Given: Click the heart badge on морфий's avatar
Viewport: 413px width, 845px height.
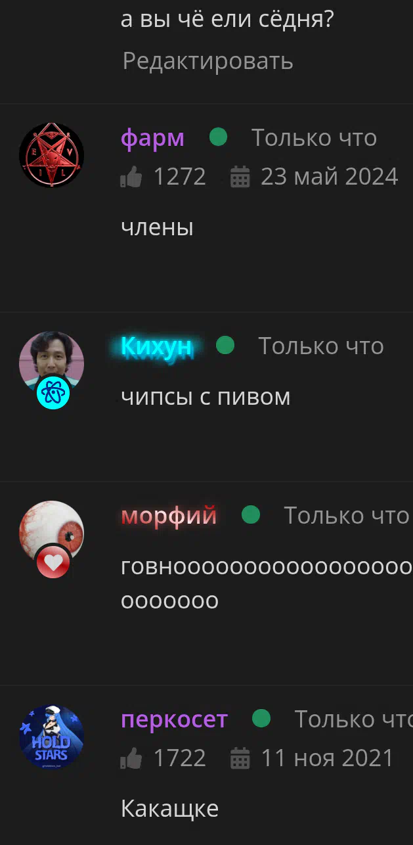Looking at the screenshot, I should (53, 562).
